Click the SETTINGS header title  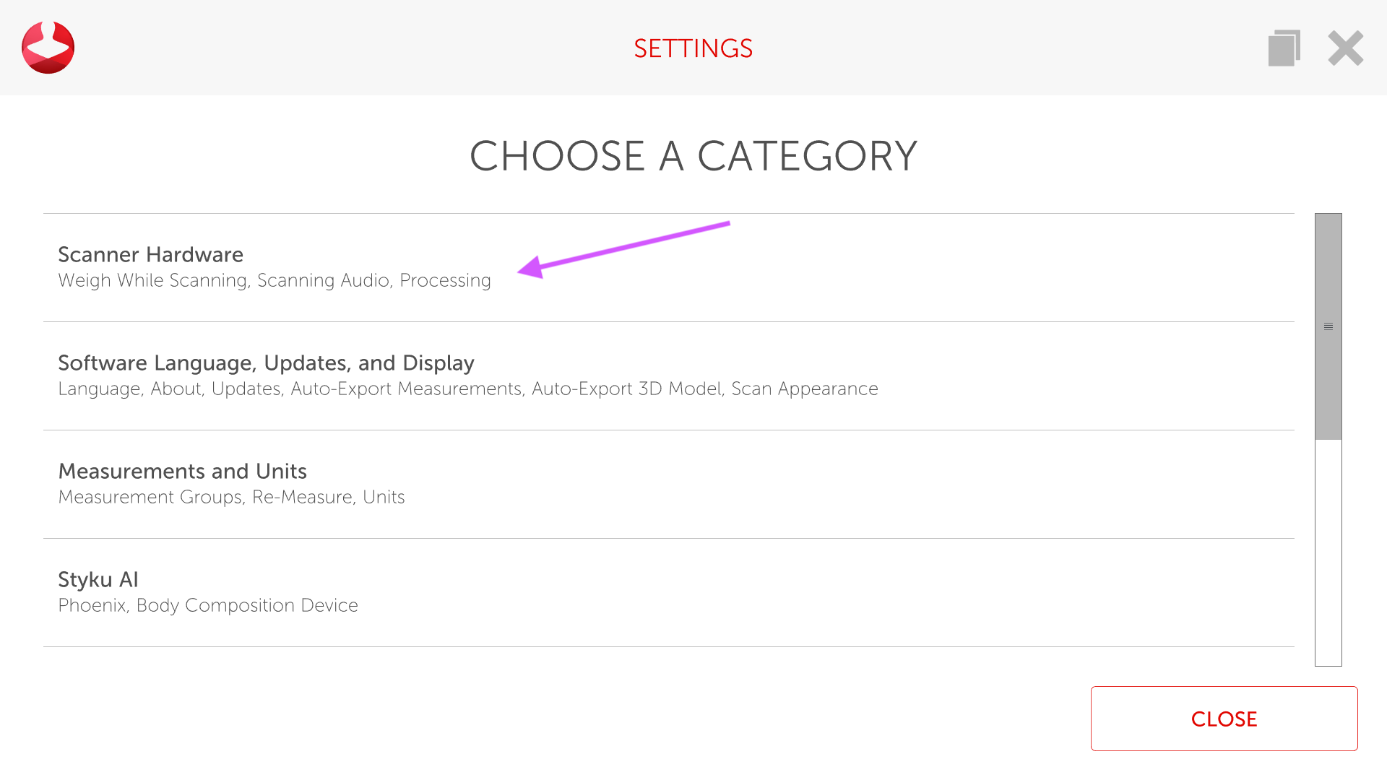pyautogui.click(x=693, y=49)
